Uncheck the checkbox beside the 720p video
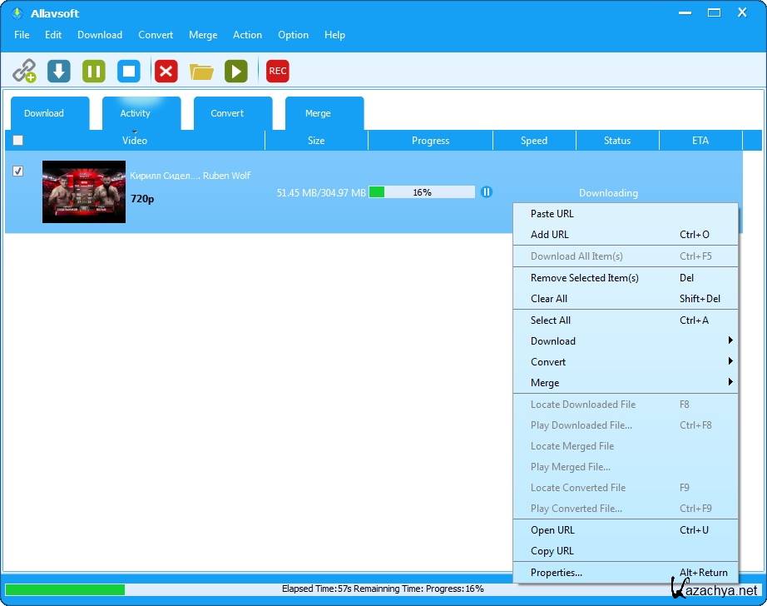Screen dimensions: 767x606 click(x=18, y=171)
